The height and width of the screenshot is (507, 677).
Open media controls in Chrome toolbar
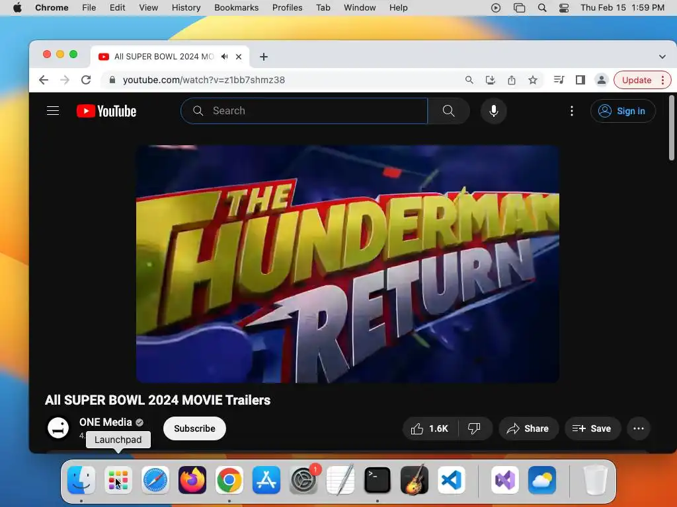(559, 80)
